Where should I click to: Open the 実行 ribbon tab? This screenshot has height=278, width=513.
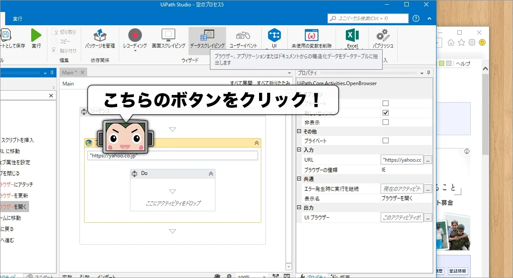coord(18,19)
